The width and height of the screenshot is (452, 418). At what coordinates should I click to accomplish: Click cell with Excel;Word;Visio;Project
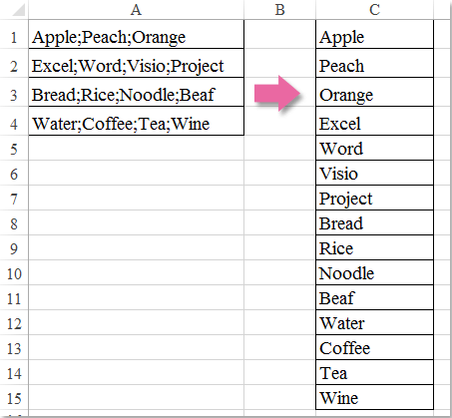tap(137, 63)
